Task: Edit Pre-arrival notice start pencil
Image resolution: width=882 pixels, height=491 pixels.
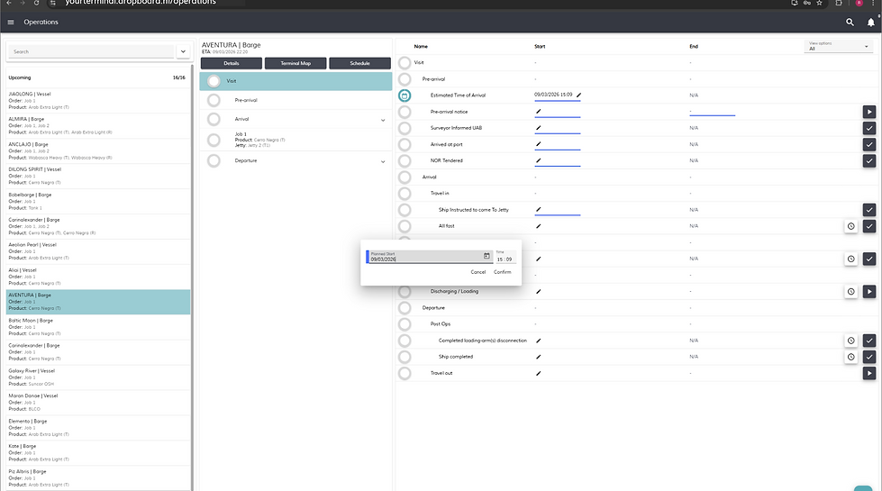Action: pyautogui.click(x=539, y=112)
